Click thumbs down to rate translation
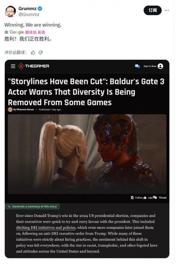 tap(40, 53)
